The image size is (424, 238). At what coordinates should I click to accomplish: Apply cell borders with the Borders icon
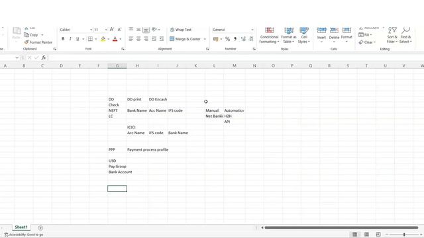[90, 39]
